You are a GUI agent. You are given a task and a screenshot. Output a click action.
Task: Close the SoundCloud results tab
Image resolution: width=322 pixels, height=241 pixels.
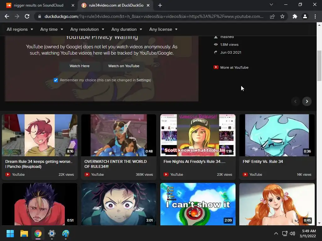click(73, 5)
